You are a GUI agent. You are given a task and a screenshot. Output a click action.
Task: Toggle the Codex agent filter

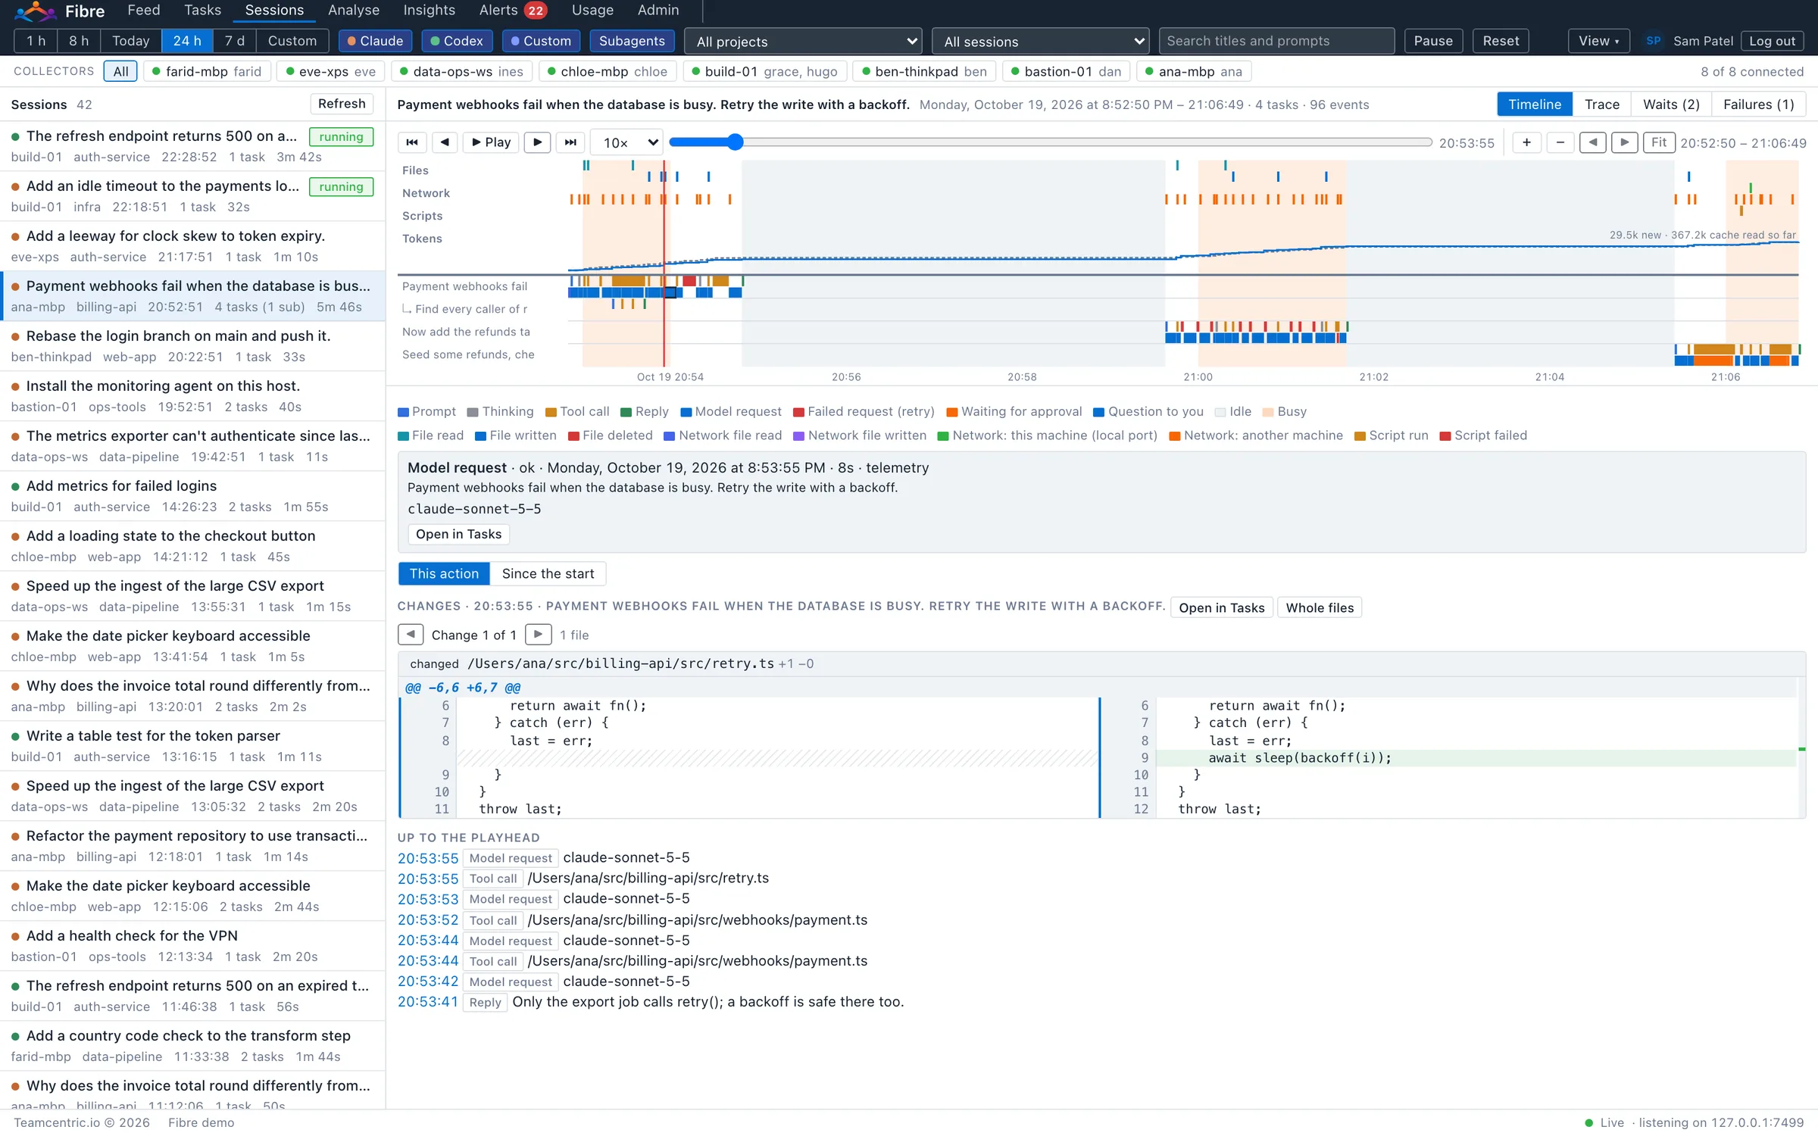457,41
